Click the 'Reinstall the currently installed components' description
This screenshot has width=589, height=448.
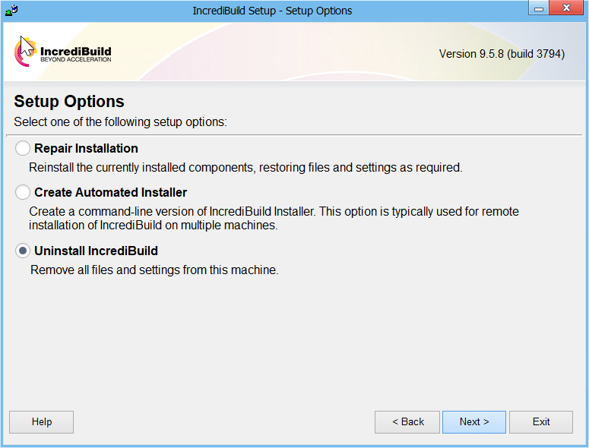(245, 167)
